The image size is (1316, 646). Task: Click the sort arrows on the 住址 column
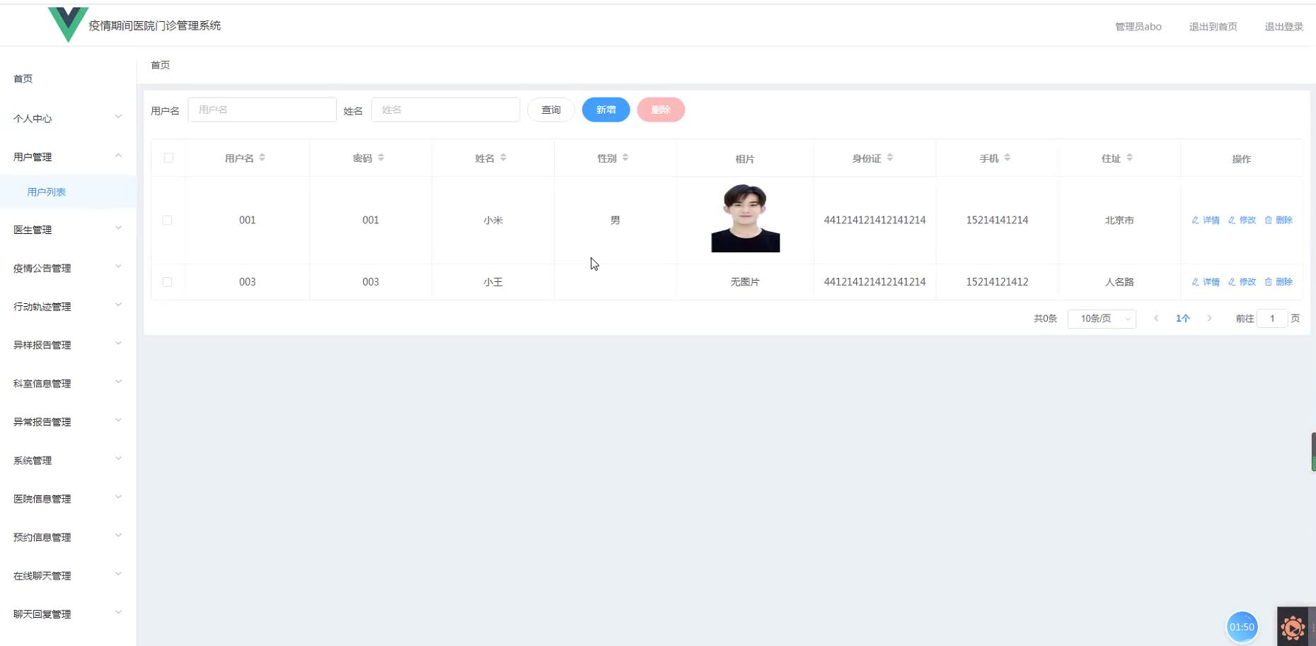pos(1131,158)
